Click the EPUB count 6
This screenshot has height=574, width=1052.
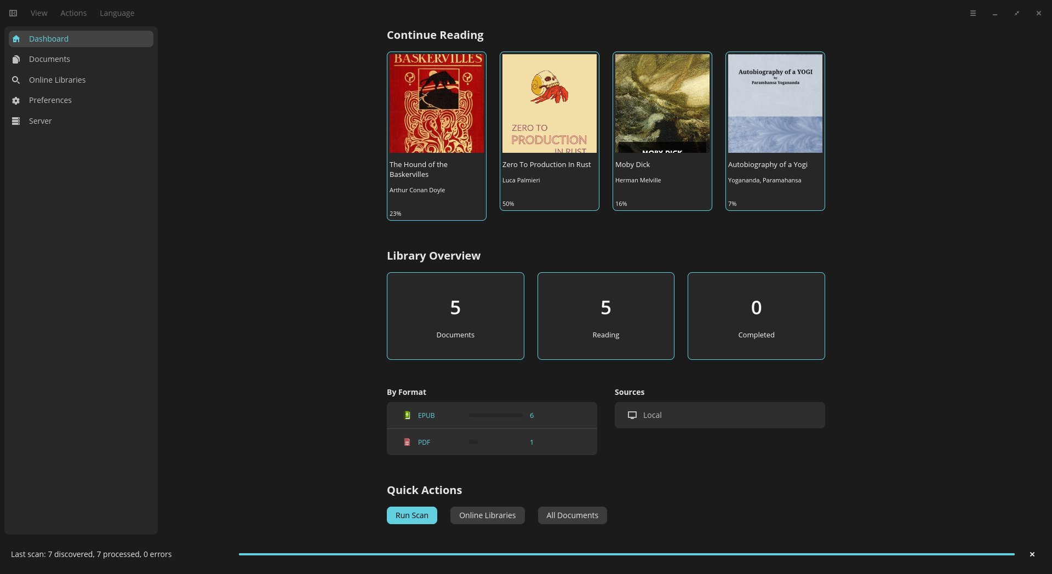[531, 416]
